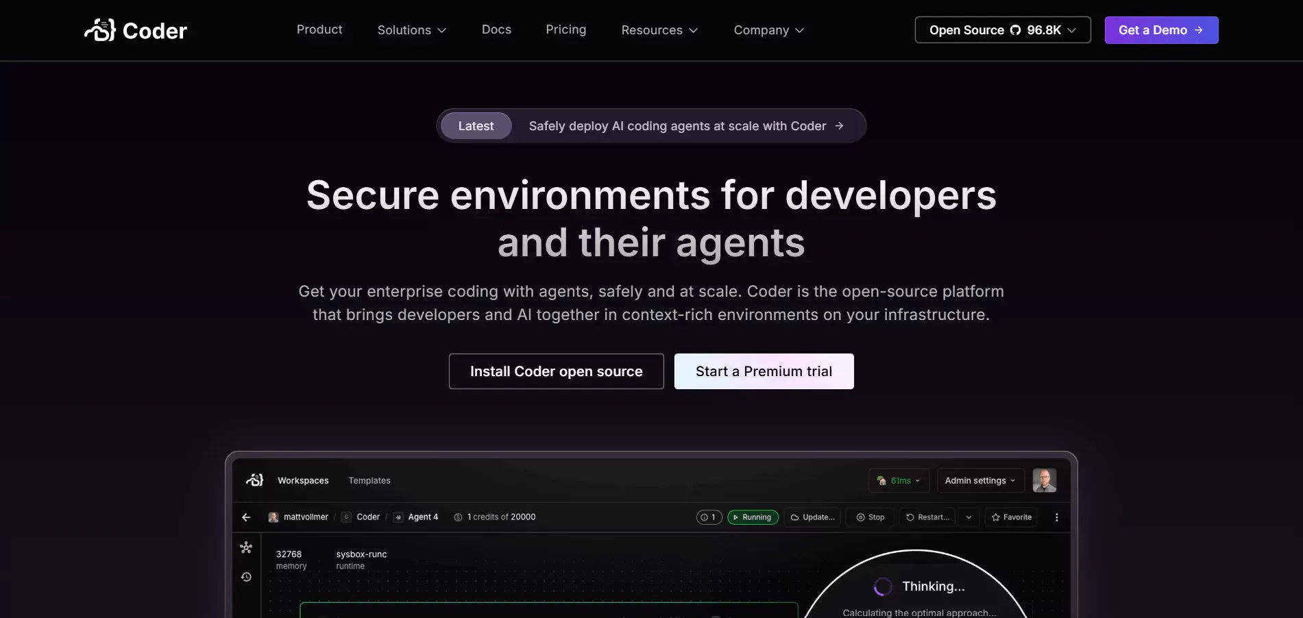The image size is (1303, 618).
Task: Select the mattvollmer breadcrumb
Action: click(298, 517)
